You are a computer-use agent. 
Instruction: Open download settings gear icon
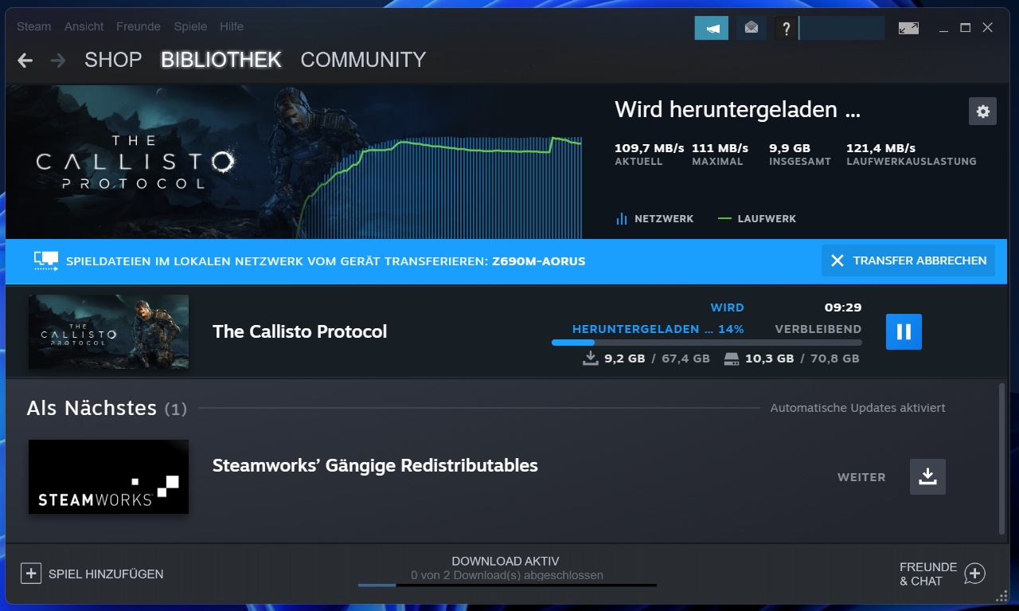tap(982, 112)
